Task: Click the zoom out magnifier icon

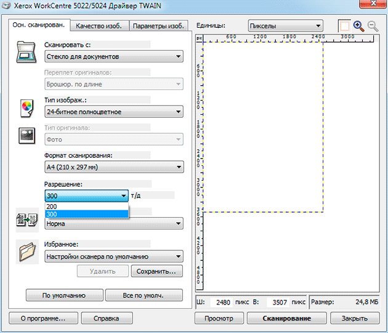Action: click(373, 26)
